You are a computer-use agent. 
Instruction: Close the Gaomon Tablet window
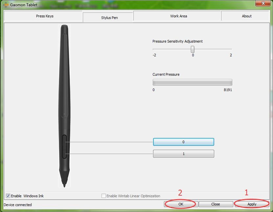coord(263,3)
